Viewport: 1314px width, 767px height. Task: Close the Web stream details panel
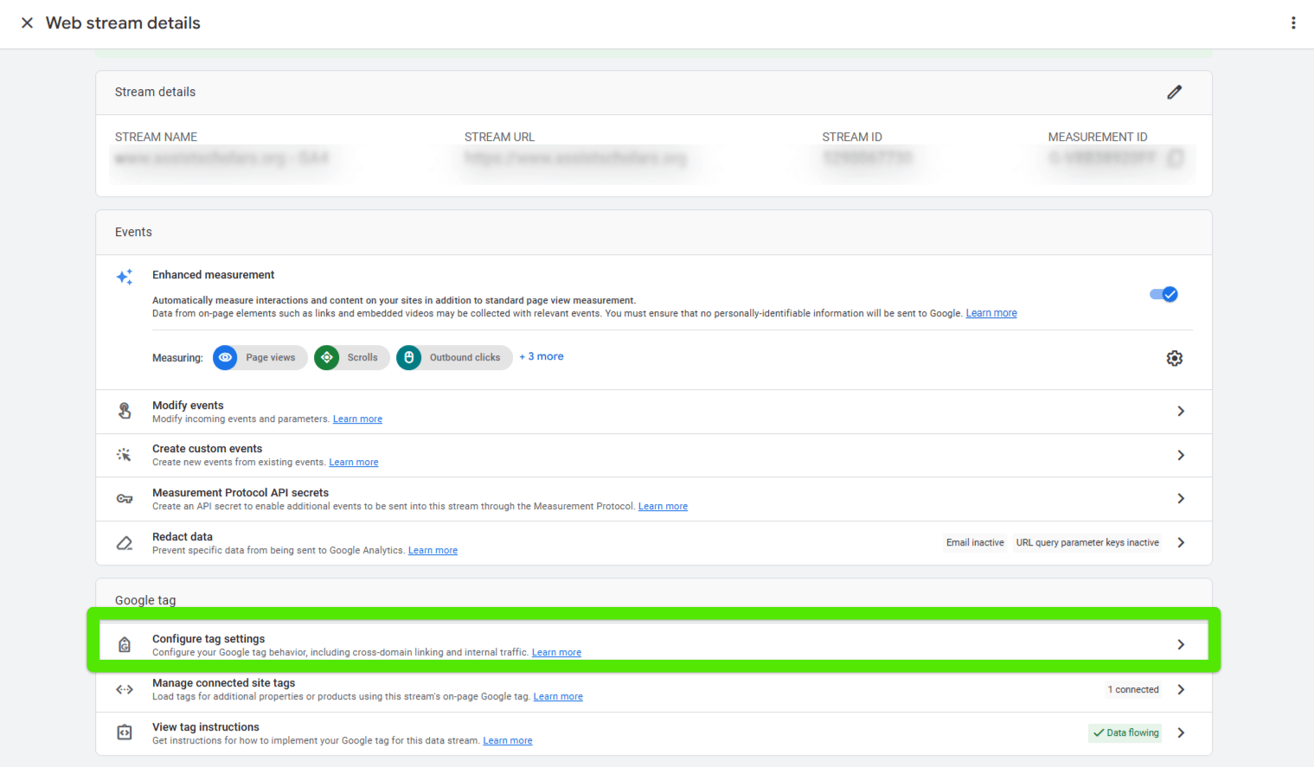coord(27,23)
